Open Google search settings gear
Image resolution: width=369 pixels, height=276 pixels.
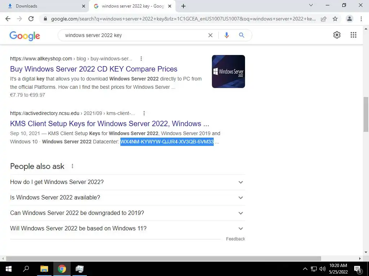(337, 35)
